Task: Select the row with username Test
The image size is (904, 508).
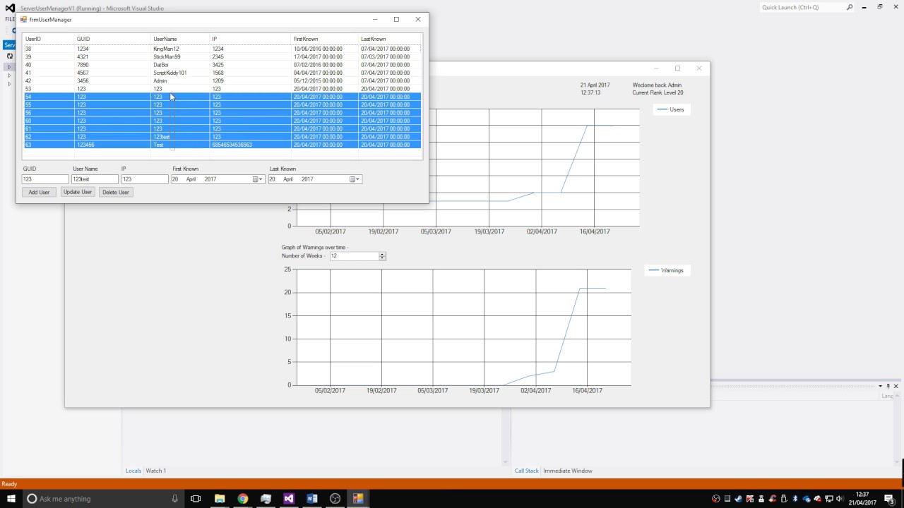Action: [222, 145]
